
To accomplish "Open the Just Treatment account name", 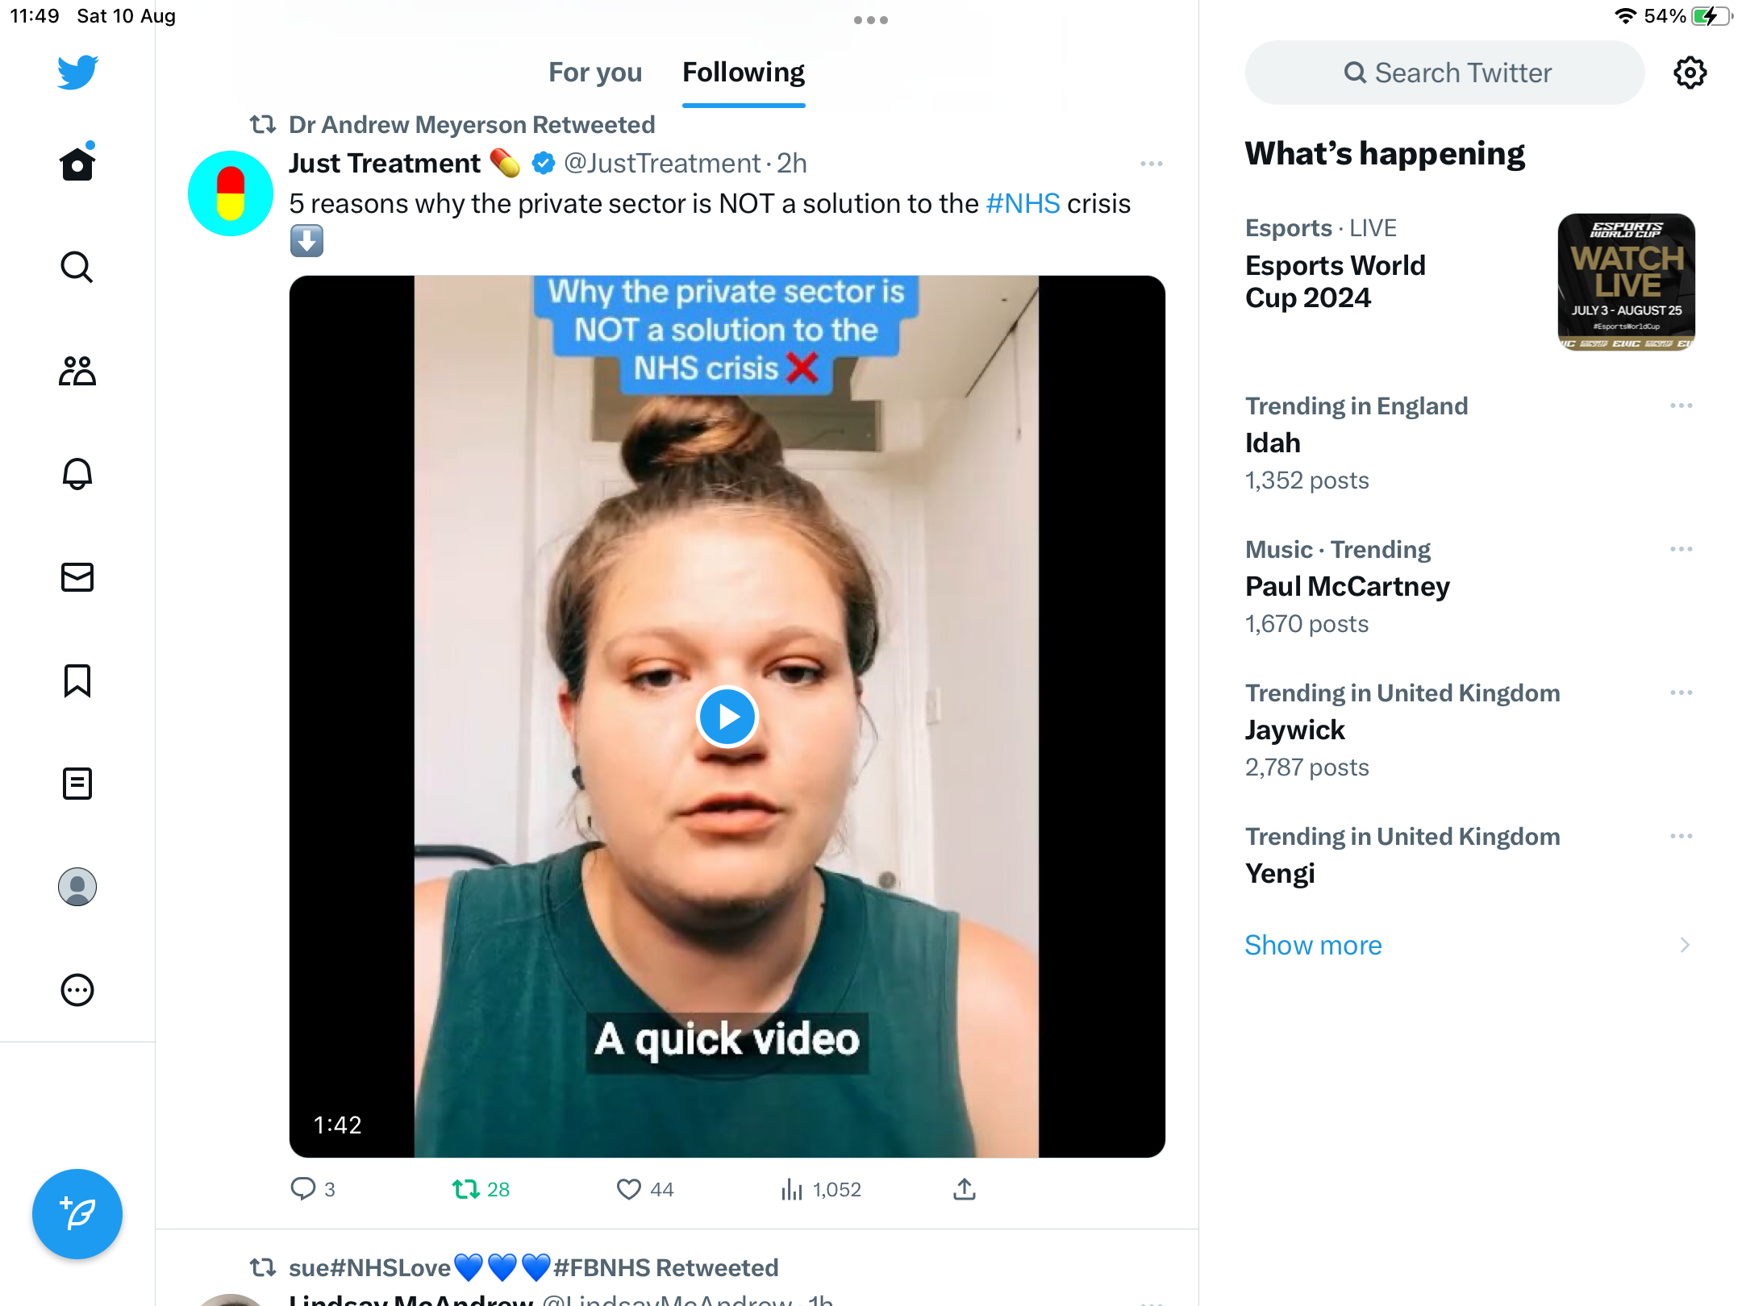I will click(385, 163).
